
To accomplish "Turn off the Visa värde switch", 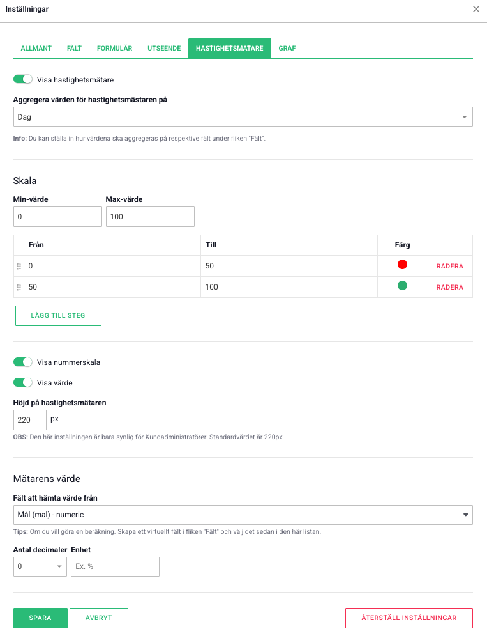I will coord(23,383).
